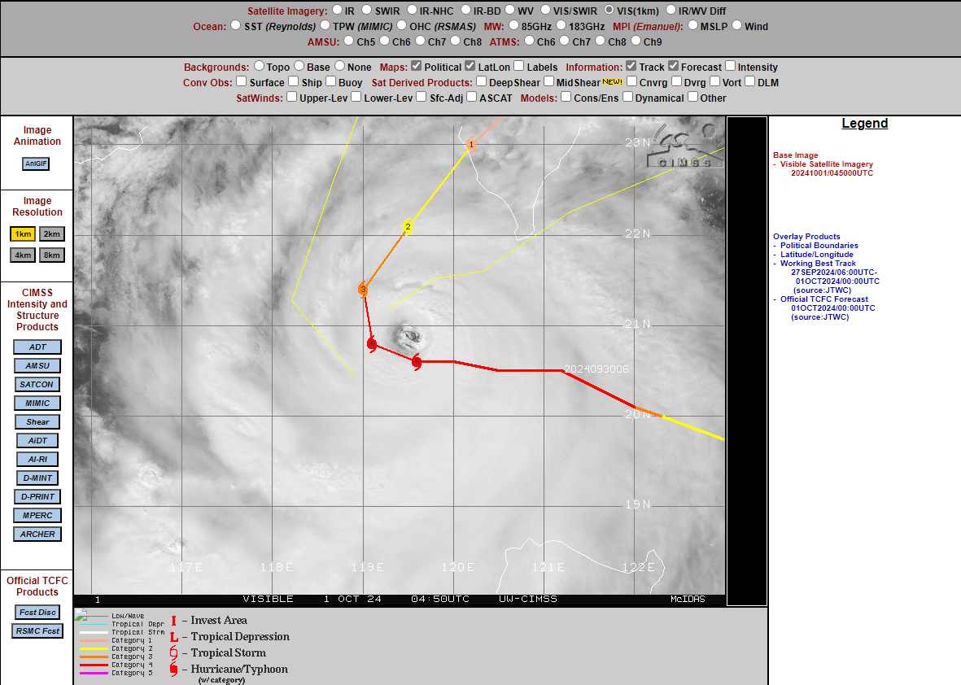The height and width of the screenshot is (685, 961).
Task: Switch to 8km image resolution
Action: click(52, 255)
